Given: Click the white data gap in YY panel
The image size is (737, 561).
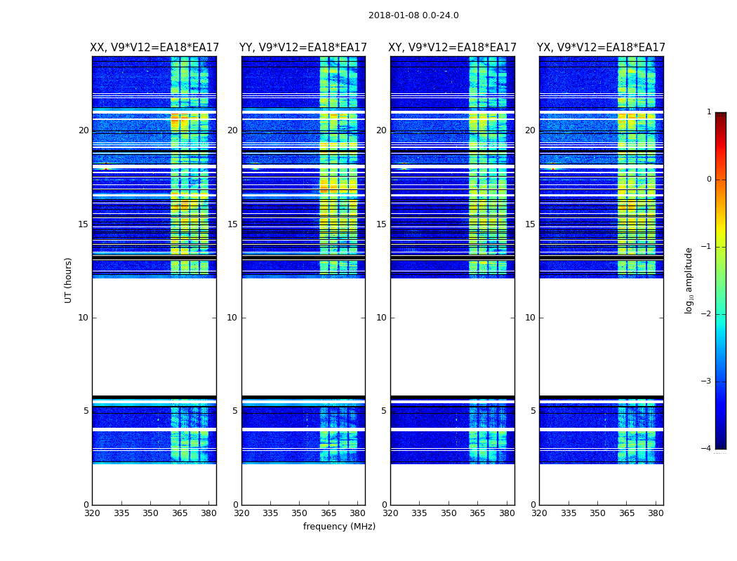Looking at the screenshot, I should click(303, 337).
